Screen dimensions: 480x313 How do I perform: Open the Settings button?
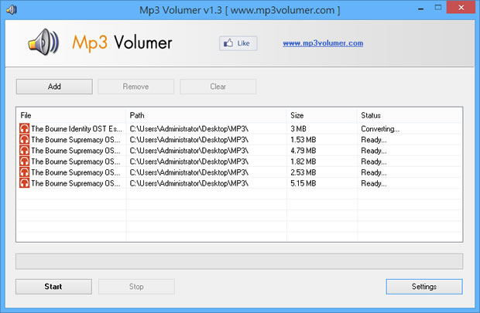pos(424,287)
